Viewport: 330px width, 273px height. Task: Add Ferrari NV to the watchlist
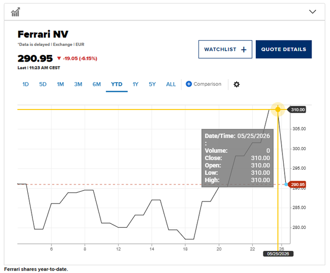pos(225,49)
